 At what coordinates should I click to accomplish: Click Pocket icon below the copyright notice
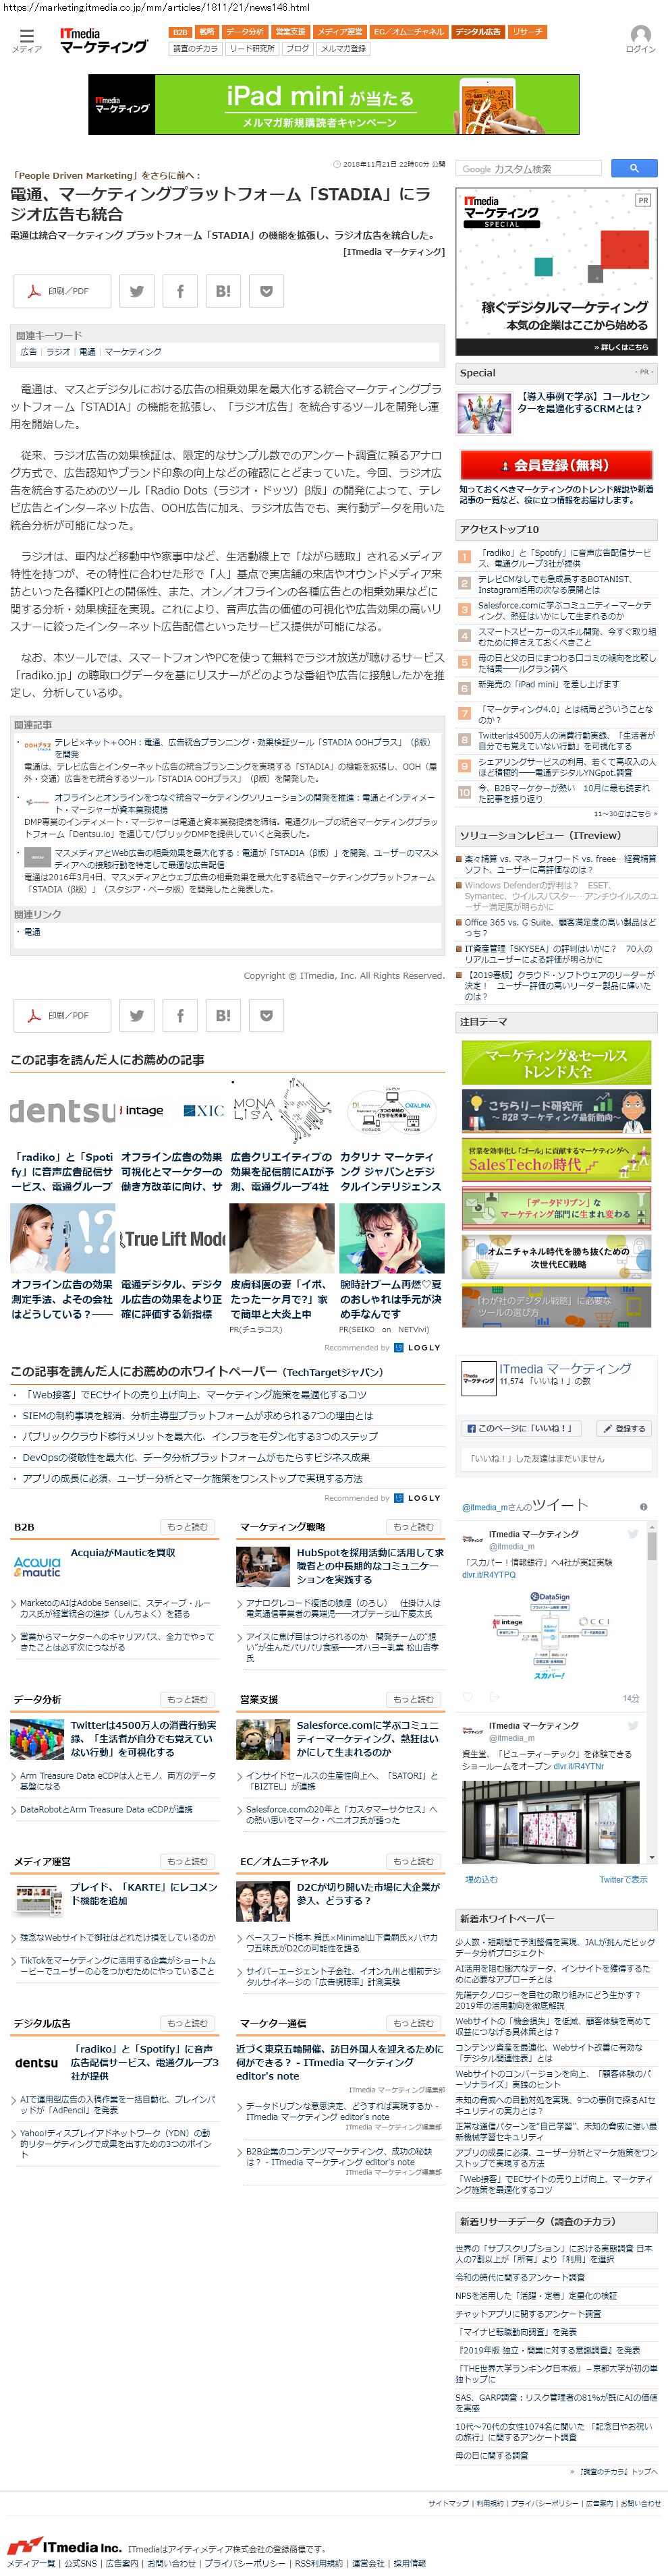coord(266,1016)
